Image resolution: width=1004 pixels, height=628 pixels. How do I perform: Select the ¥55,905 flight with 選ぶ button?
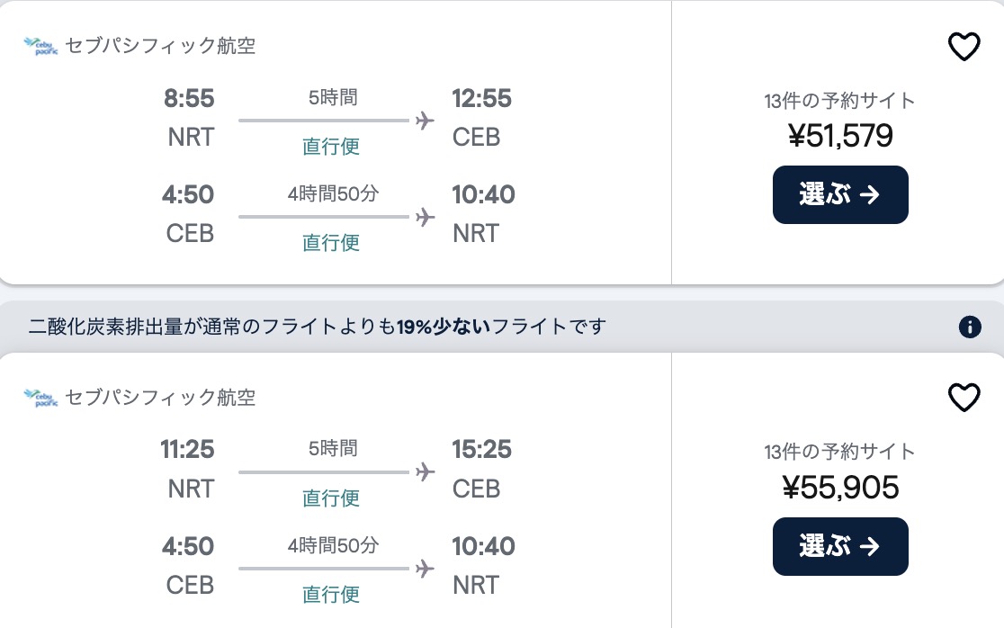pyautogui.click(x=840, y=546)
